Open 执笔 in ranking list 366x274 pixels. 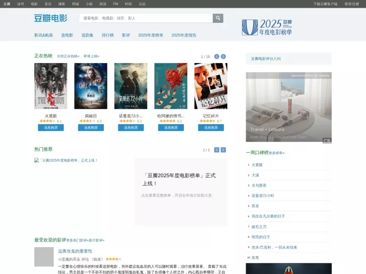coord(255,258)
